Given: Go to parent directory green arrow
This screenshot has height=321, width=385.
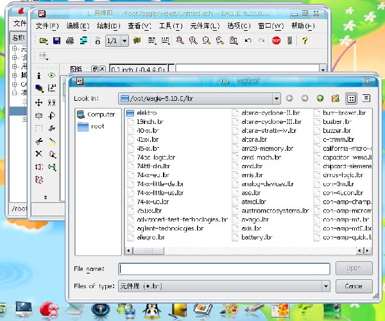Looking at the screenshot, I should point(320,98).
